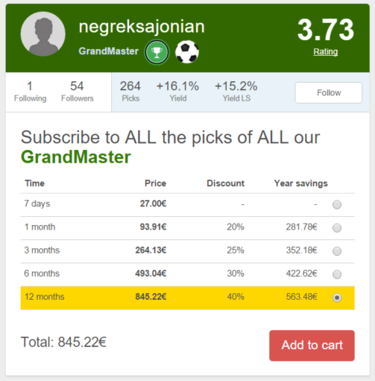Open the negreksajonian username profile
The height and width of the screenshot is (381, 375).
(142, 27)
